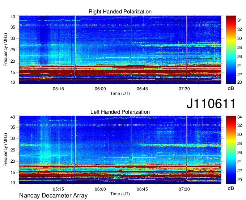Click the 07:30 tick of Right Handed plot
This screenshot has width=246, height=200.
tap(184, 89)
